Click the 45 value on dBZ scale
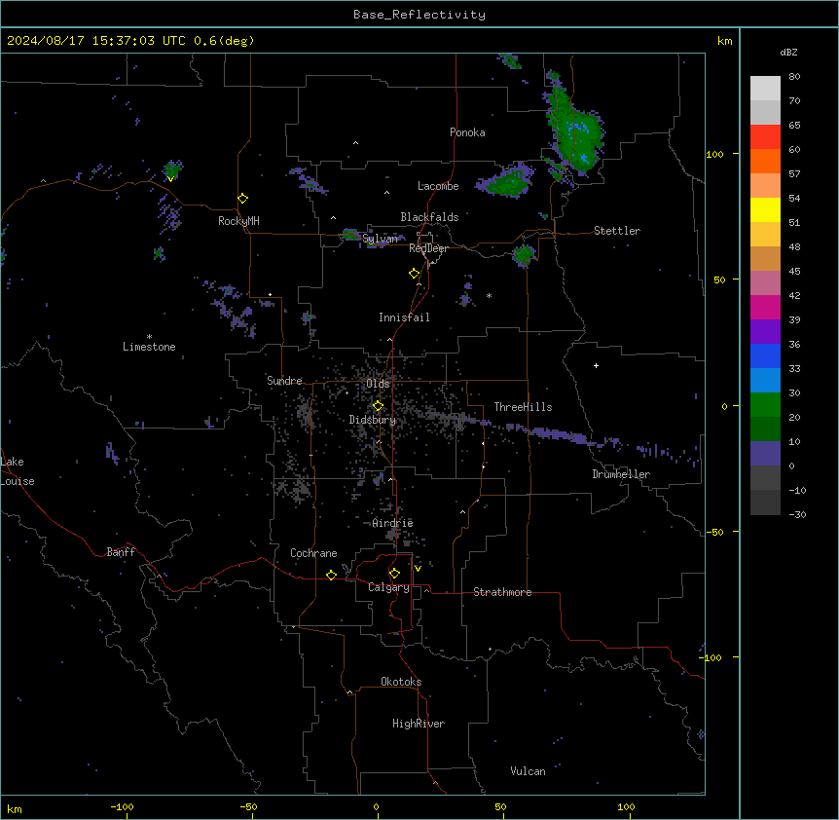 pyautogui.click(x=794, y=272)
